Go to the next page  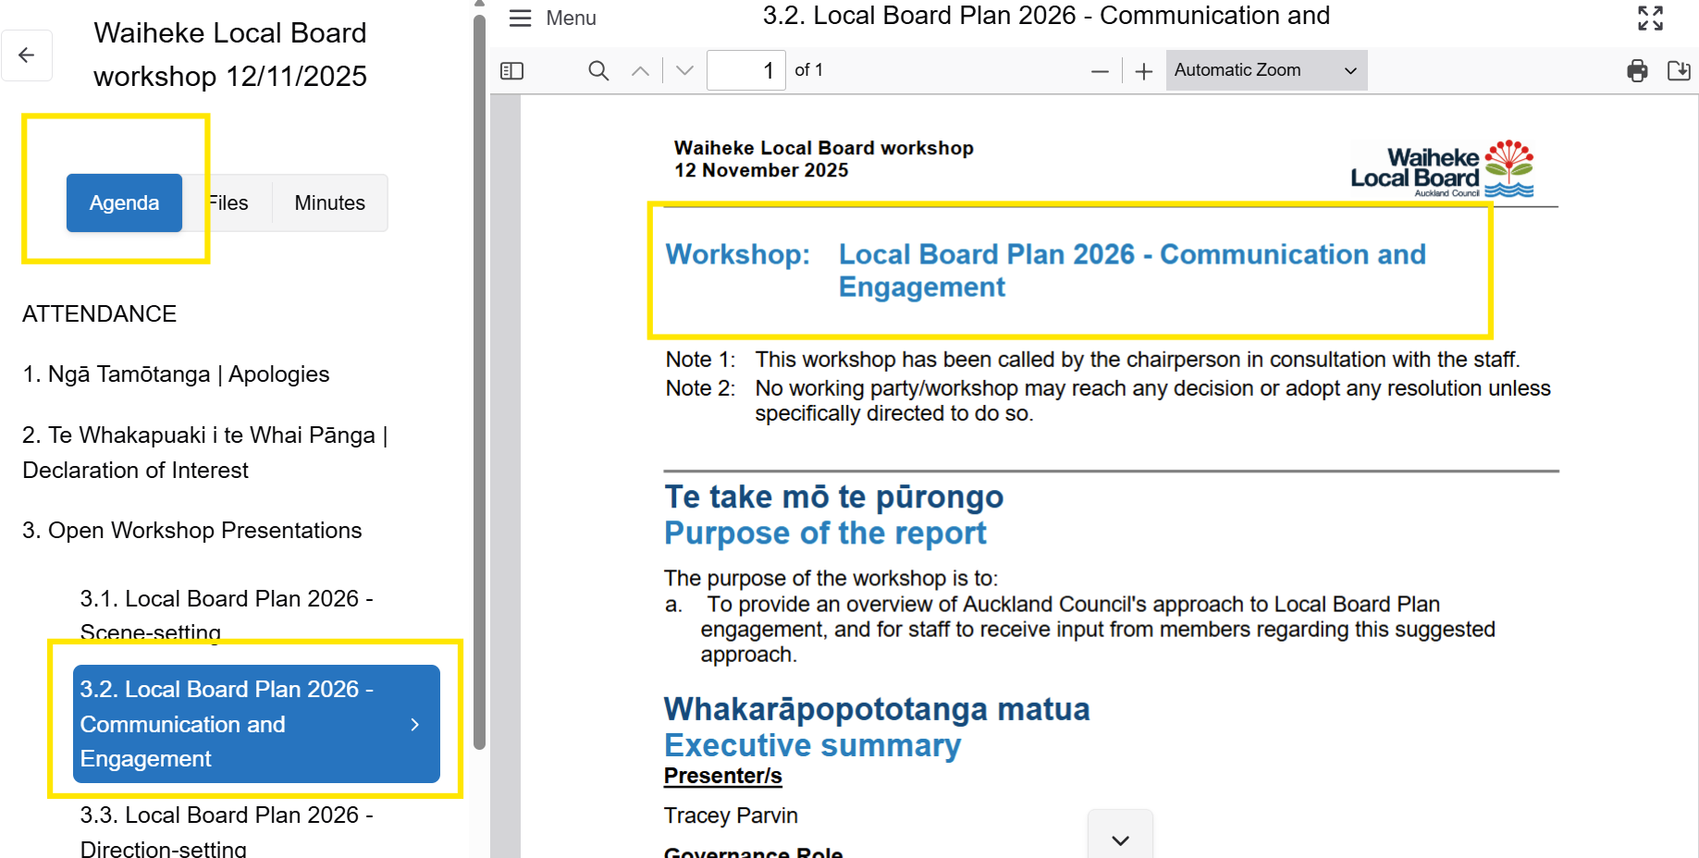tap(683, 70)
